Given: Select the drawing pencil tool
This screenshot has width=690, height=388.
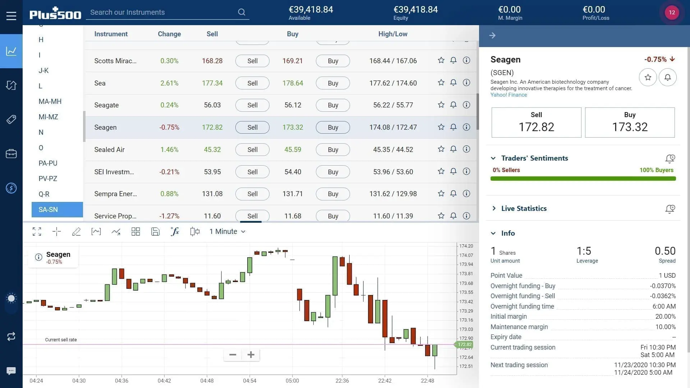Looking at the screenshot, I should pyautogui.click(x=76, y=232).
